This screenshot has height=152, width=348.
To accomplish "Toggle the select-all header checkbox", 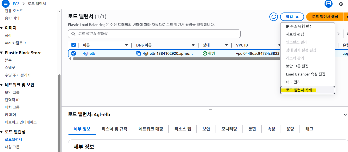I will pyautogui.click(x=74, y=45).
